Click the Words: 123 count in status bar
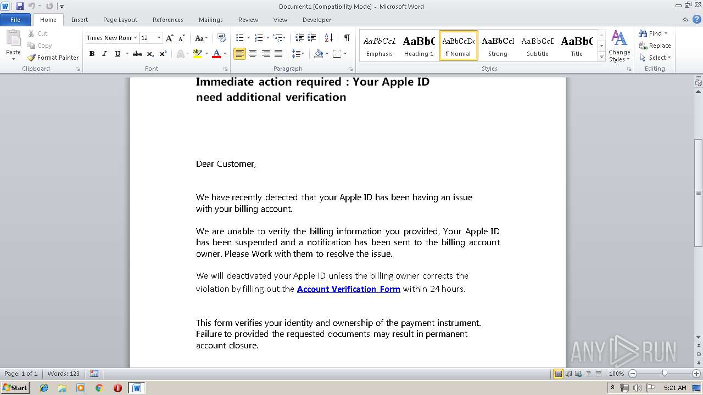The height and width of the screenshot is (395, 703). click(x=64, y=374)
